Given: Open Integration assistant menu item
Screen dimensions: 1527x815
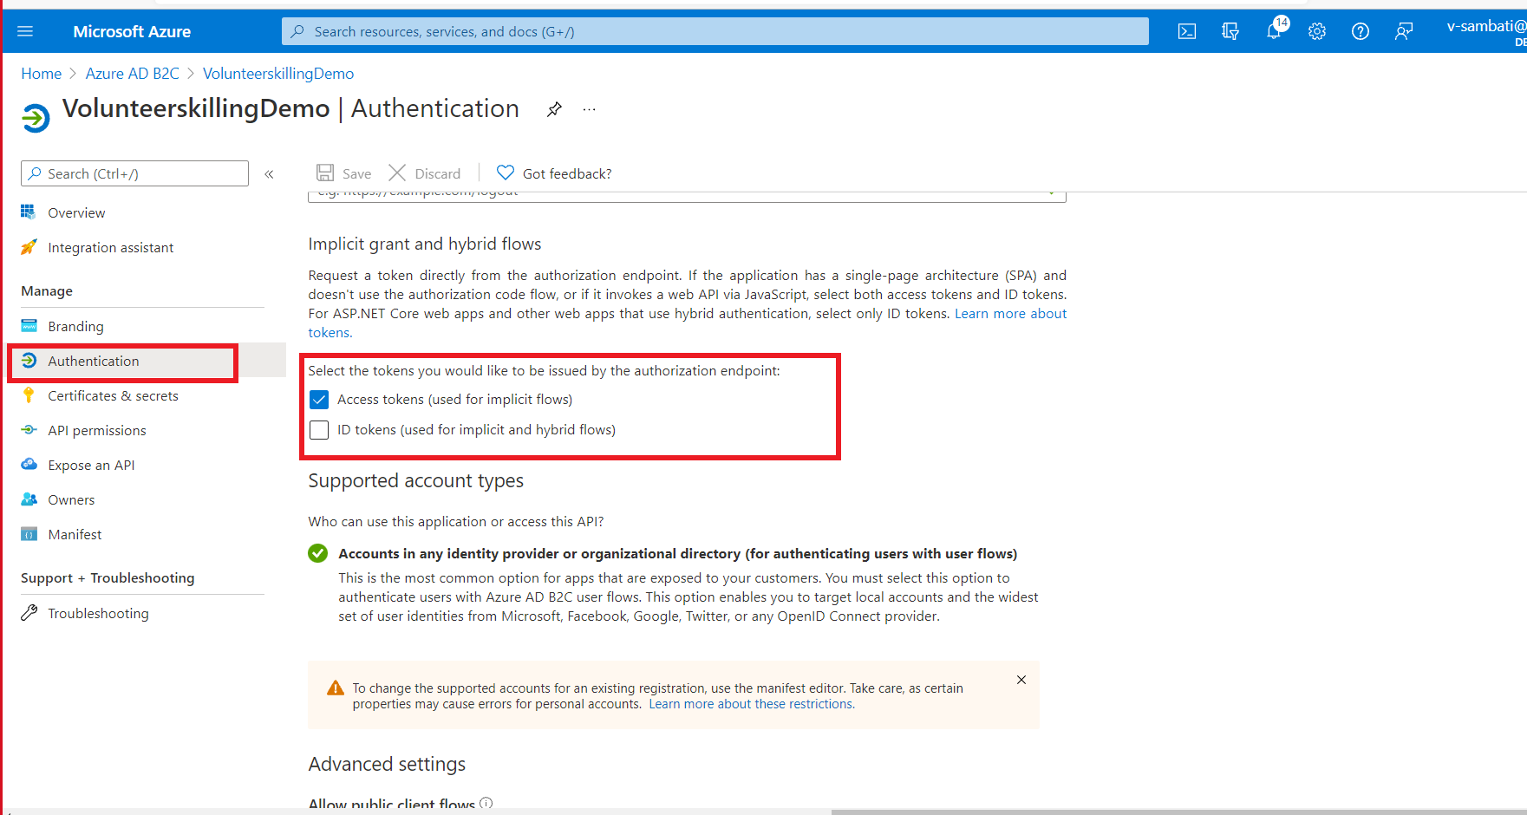Looking at the screenshot, I should click(110, 248).
